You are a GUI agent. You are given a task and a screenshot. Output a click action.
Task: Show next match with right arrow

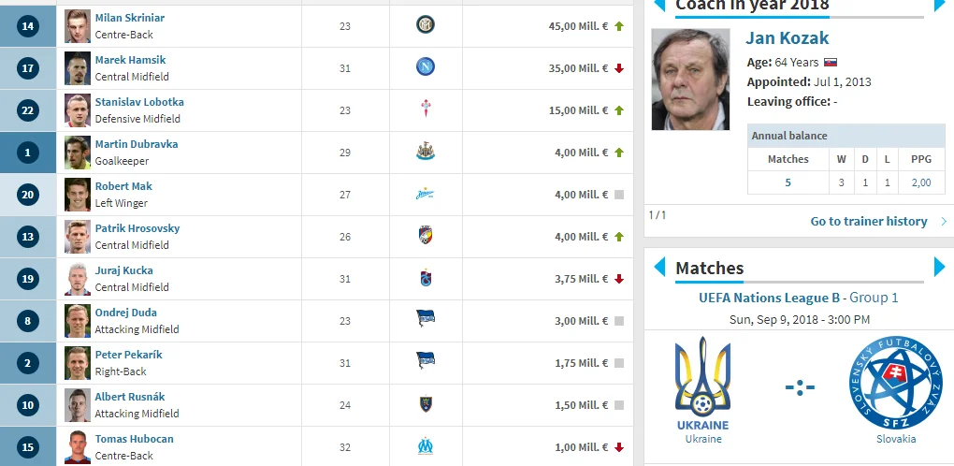tap(940, 267)
